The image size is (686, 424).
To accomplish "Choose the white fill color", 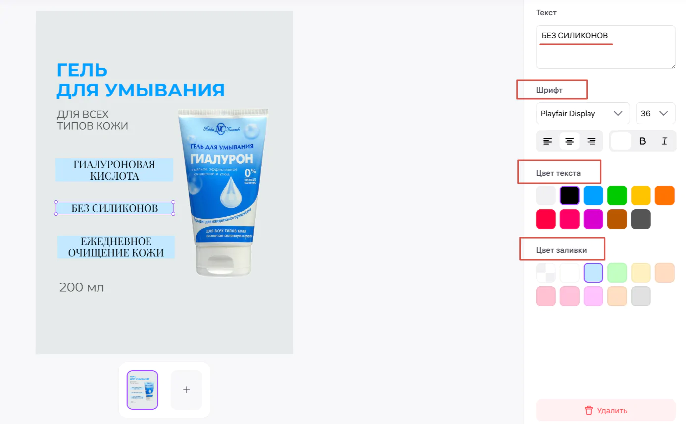I will coord(570,273).
